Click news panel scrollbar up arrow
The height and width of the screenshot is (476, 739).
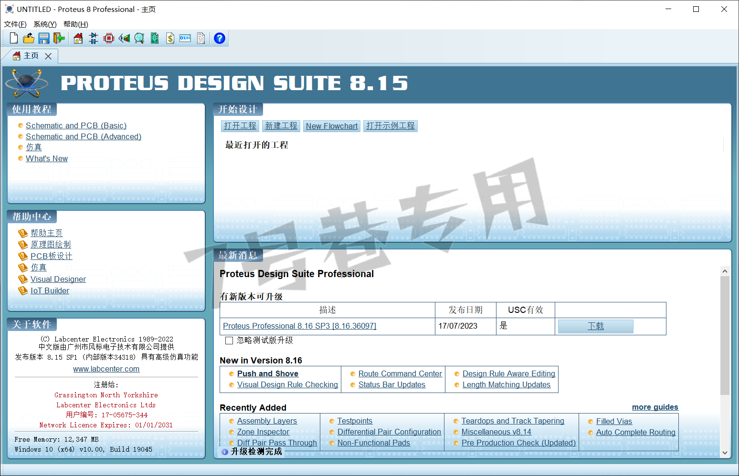pyautogui.click(x=725, y=271)
